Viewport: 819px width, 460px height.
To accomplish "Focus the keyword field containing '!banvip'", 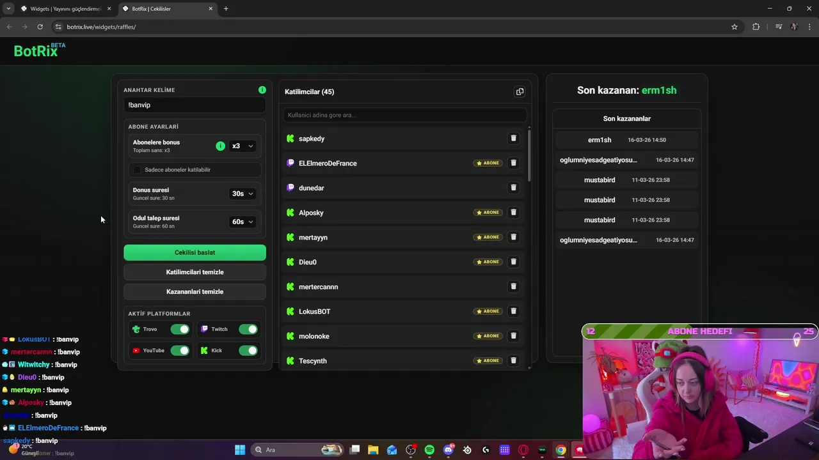I will click(x=195, y=105).
